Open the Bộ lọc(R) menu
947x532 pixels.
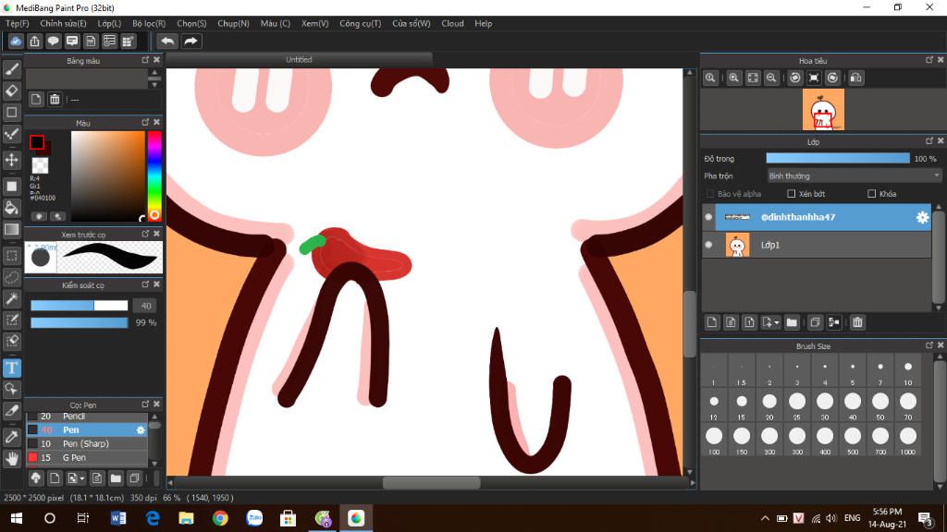tap(149, 23)
